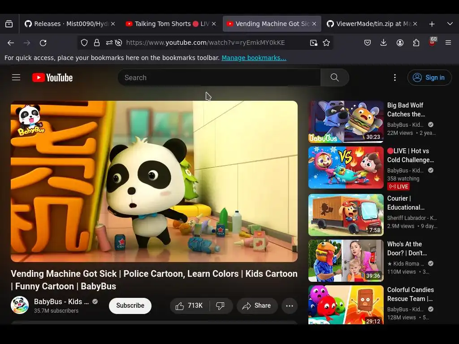The image size is (459, 344).
Task: Close the ViewerMade/tin.zip tab
Action: [415, 24]
